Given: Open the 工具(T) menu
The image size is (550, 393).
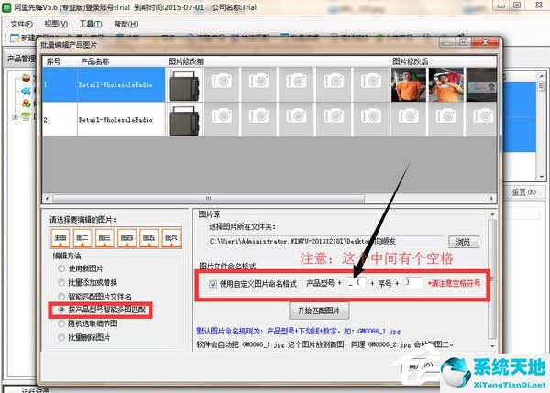Looking at the screenshot, I should click(x=91, y=24).
